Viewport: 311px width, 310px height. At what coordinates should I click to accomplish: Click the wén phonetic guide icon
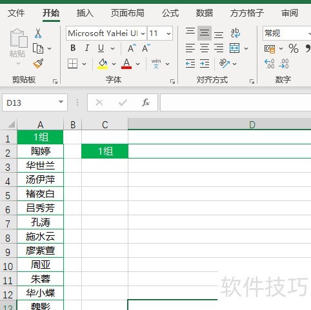point(156,64)
